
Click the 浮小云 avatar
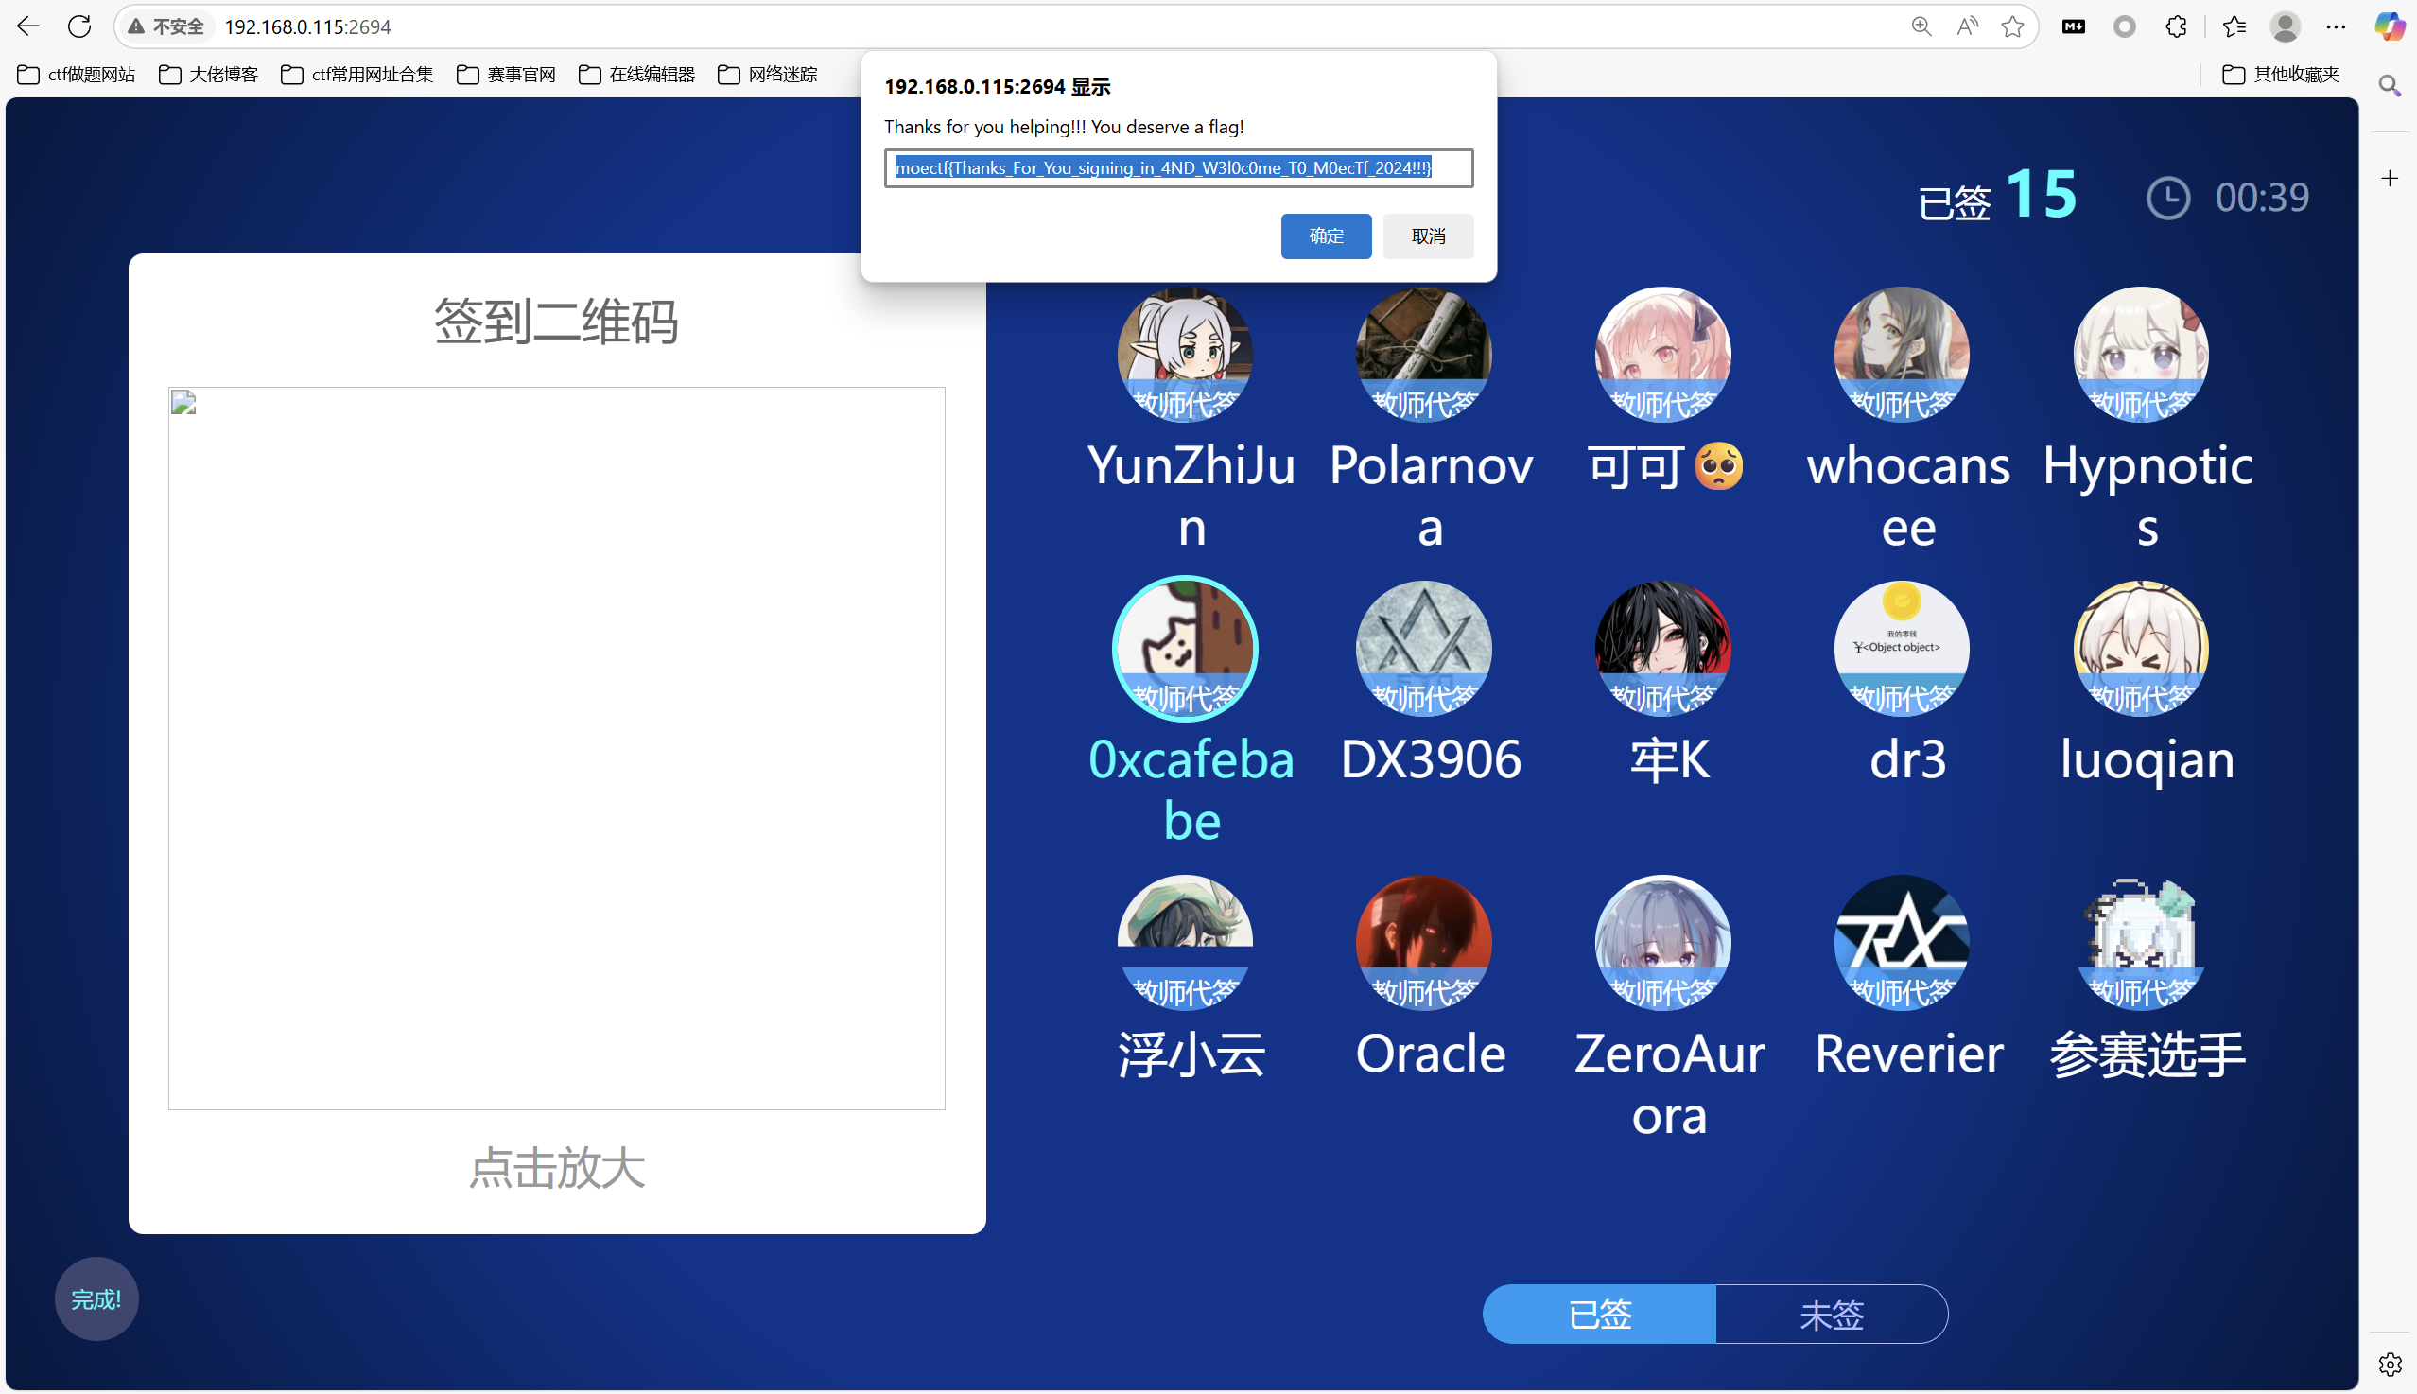[x=1185, y=943]
